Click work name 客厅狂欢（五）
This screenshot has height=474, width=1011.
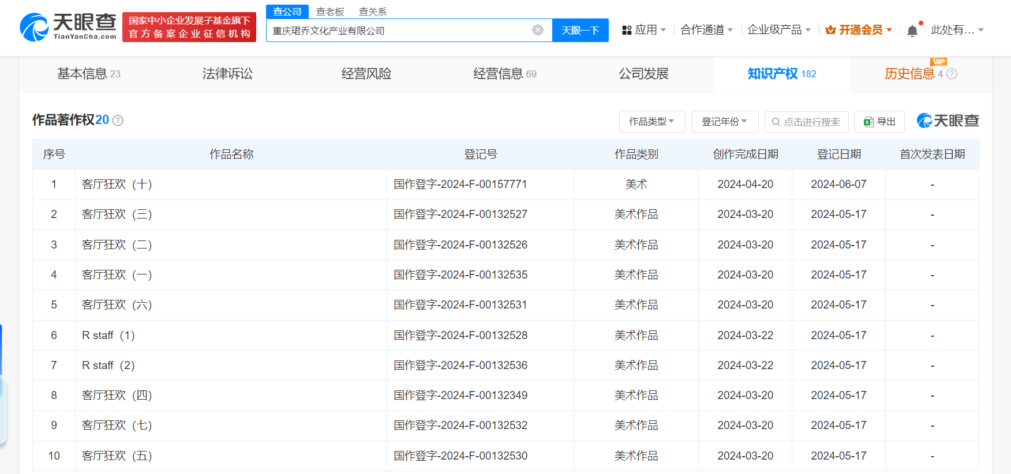117,456
